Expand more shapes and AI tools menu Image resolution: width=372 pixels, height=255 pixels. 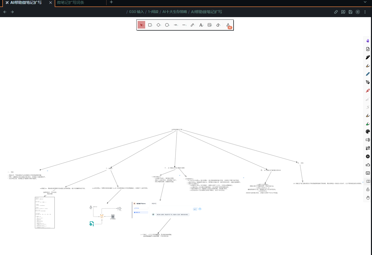point(228,25)
